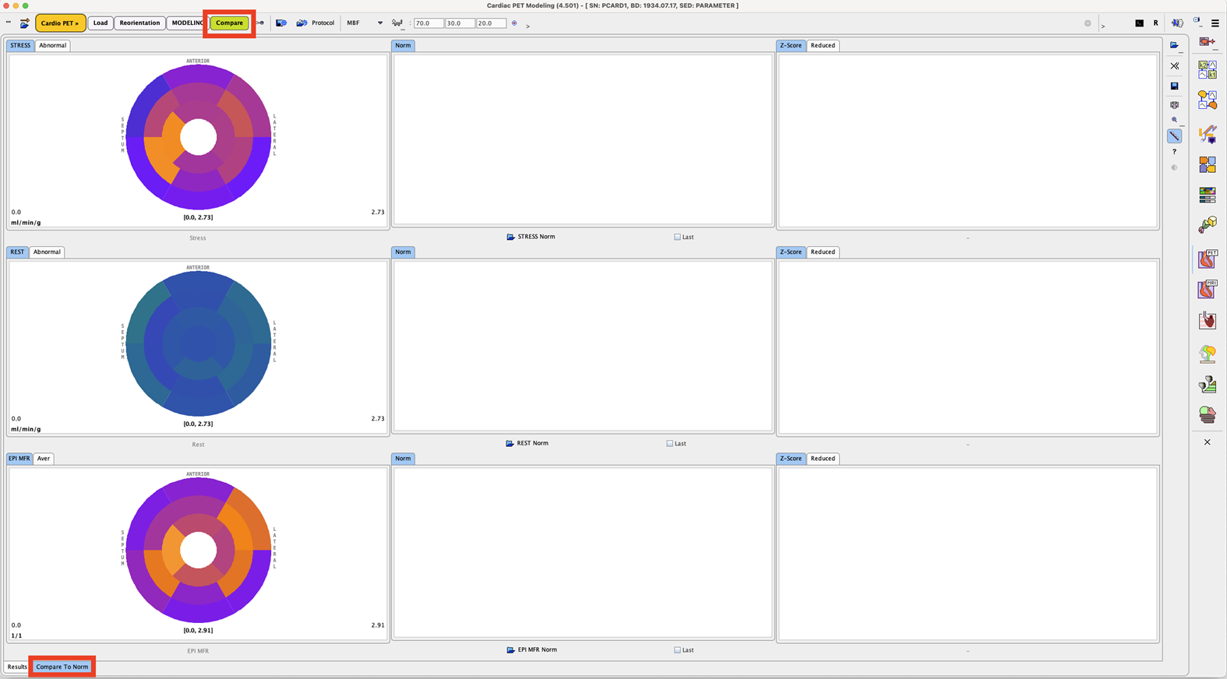Click the small blue circle after threshold fields
This screenshot has height=679, width=1227.
coord(514,23)
